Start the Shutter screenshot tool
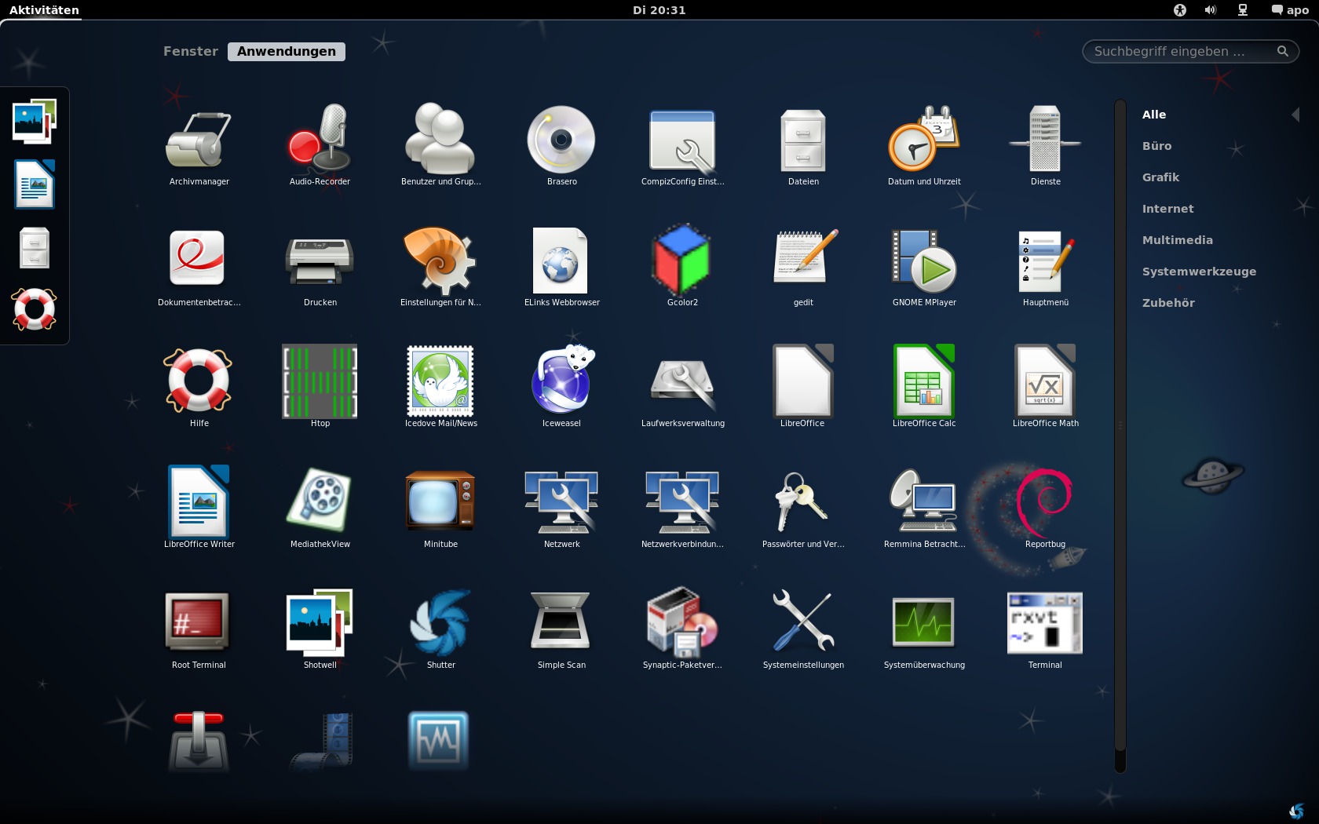This screenshot has width=1319, height=824. tap(440, 629)
